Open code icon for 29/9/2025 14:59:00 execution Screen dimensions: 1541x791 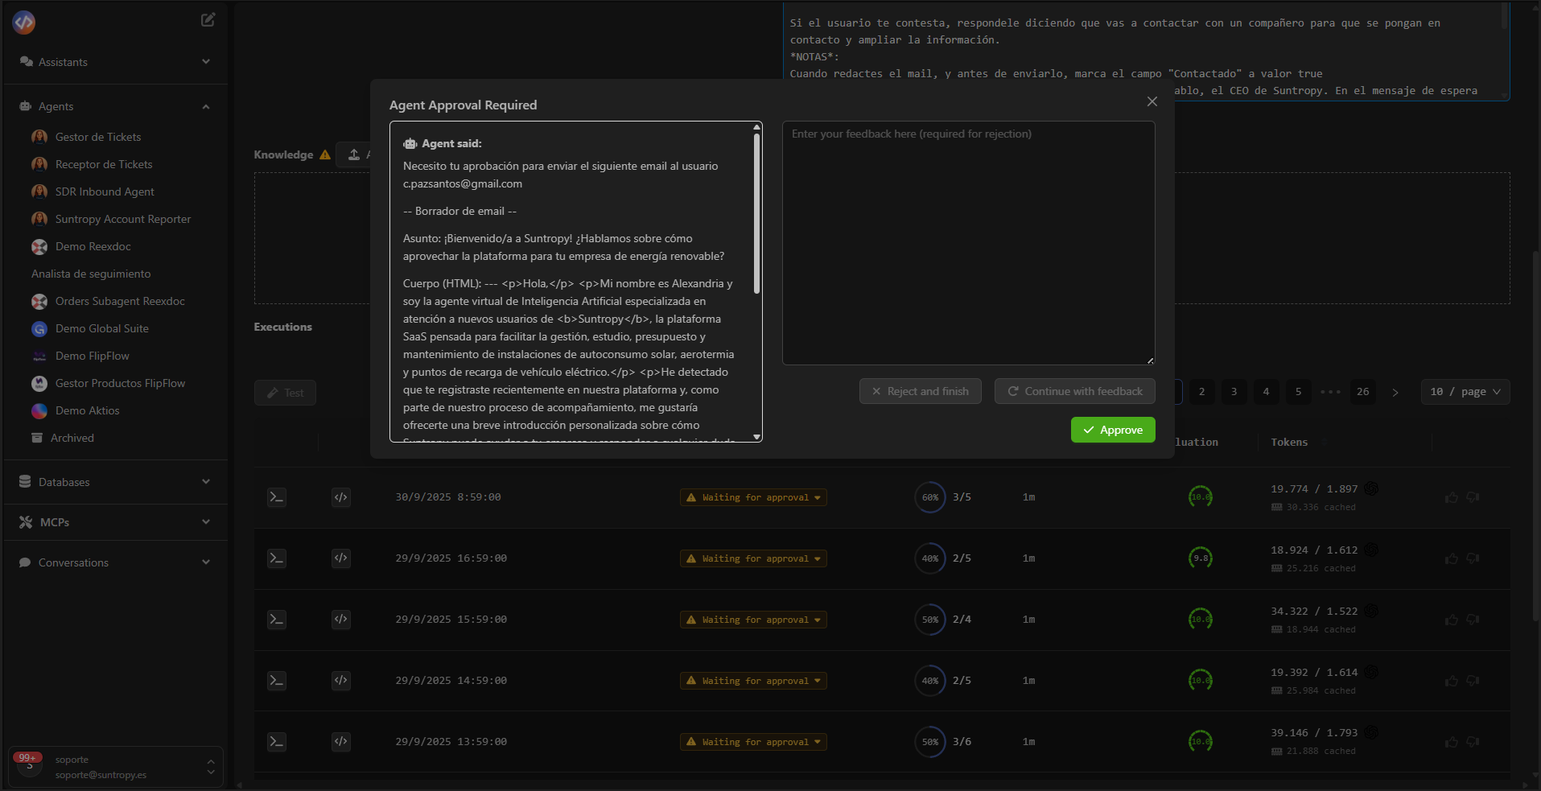click(341, 681)
